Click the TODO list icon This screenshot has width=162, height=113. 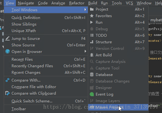pos(92,35)
